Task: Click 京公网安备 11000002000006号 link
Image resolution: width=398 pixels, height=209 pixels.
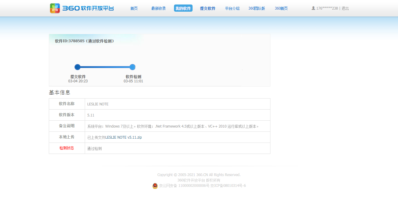Action: (x=184, y=186)
